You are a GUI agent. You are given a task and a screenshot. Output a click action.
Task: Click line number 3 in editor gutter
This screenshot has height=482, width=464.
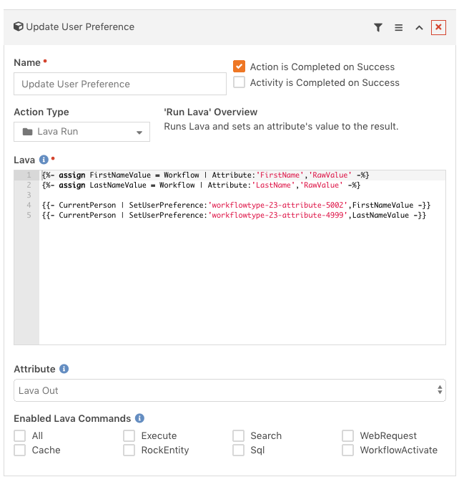(x=29, y=197)
